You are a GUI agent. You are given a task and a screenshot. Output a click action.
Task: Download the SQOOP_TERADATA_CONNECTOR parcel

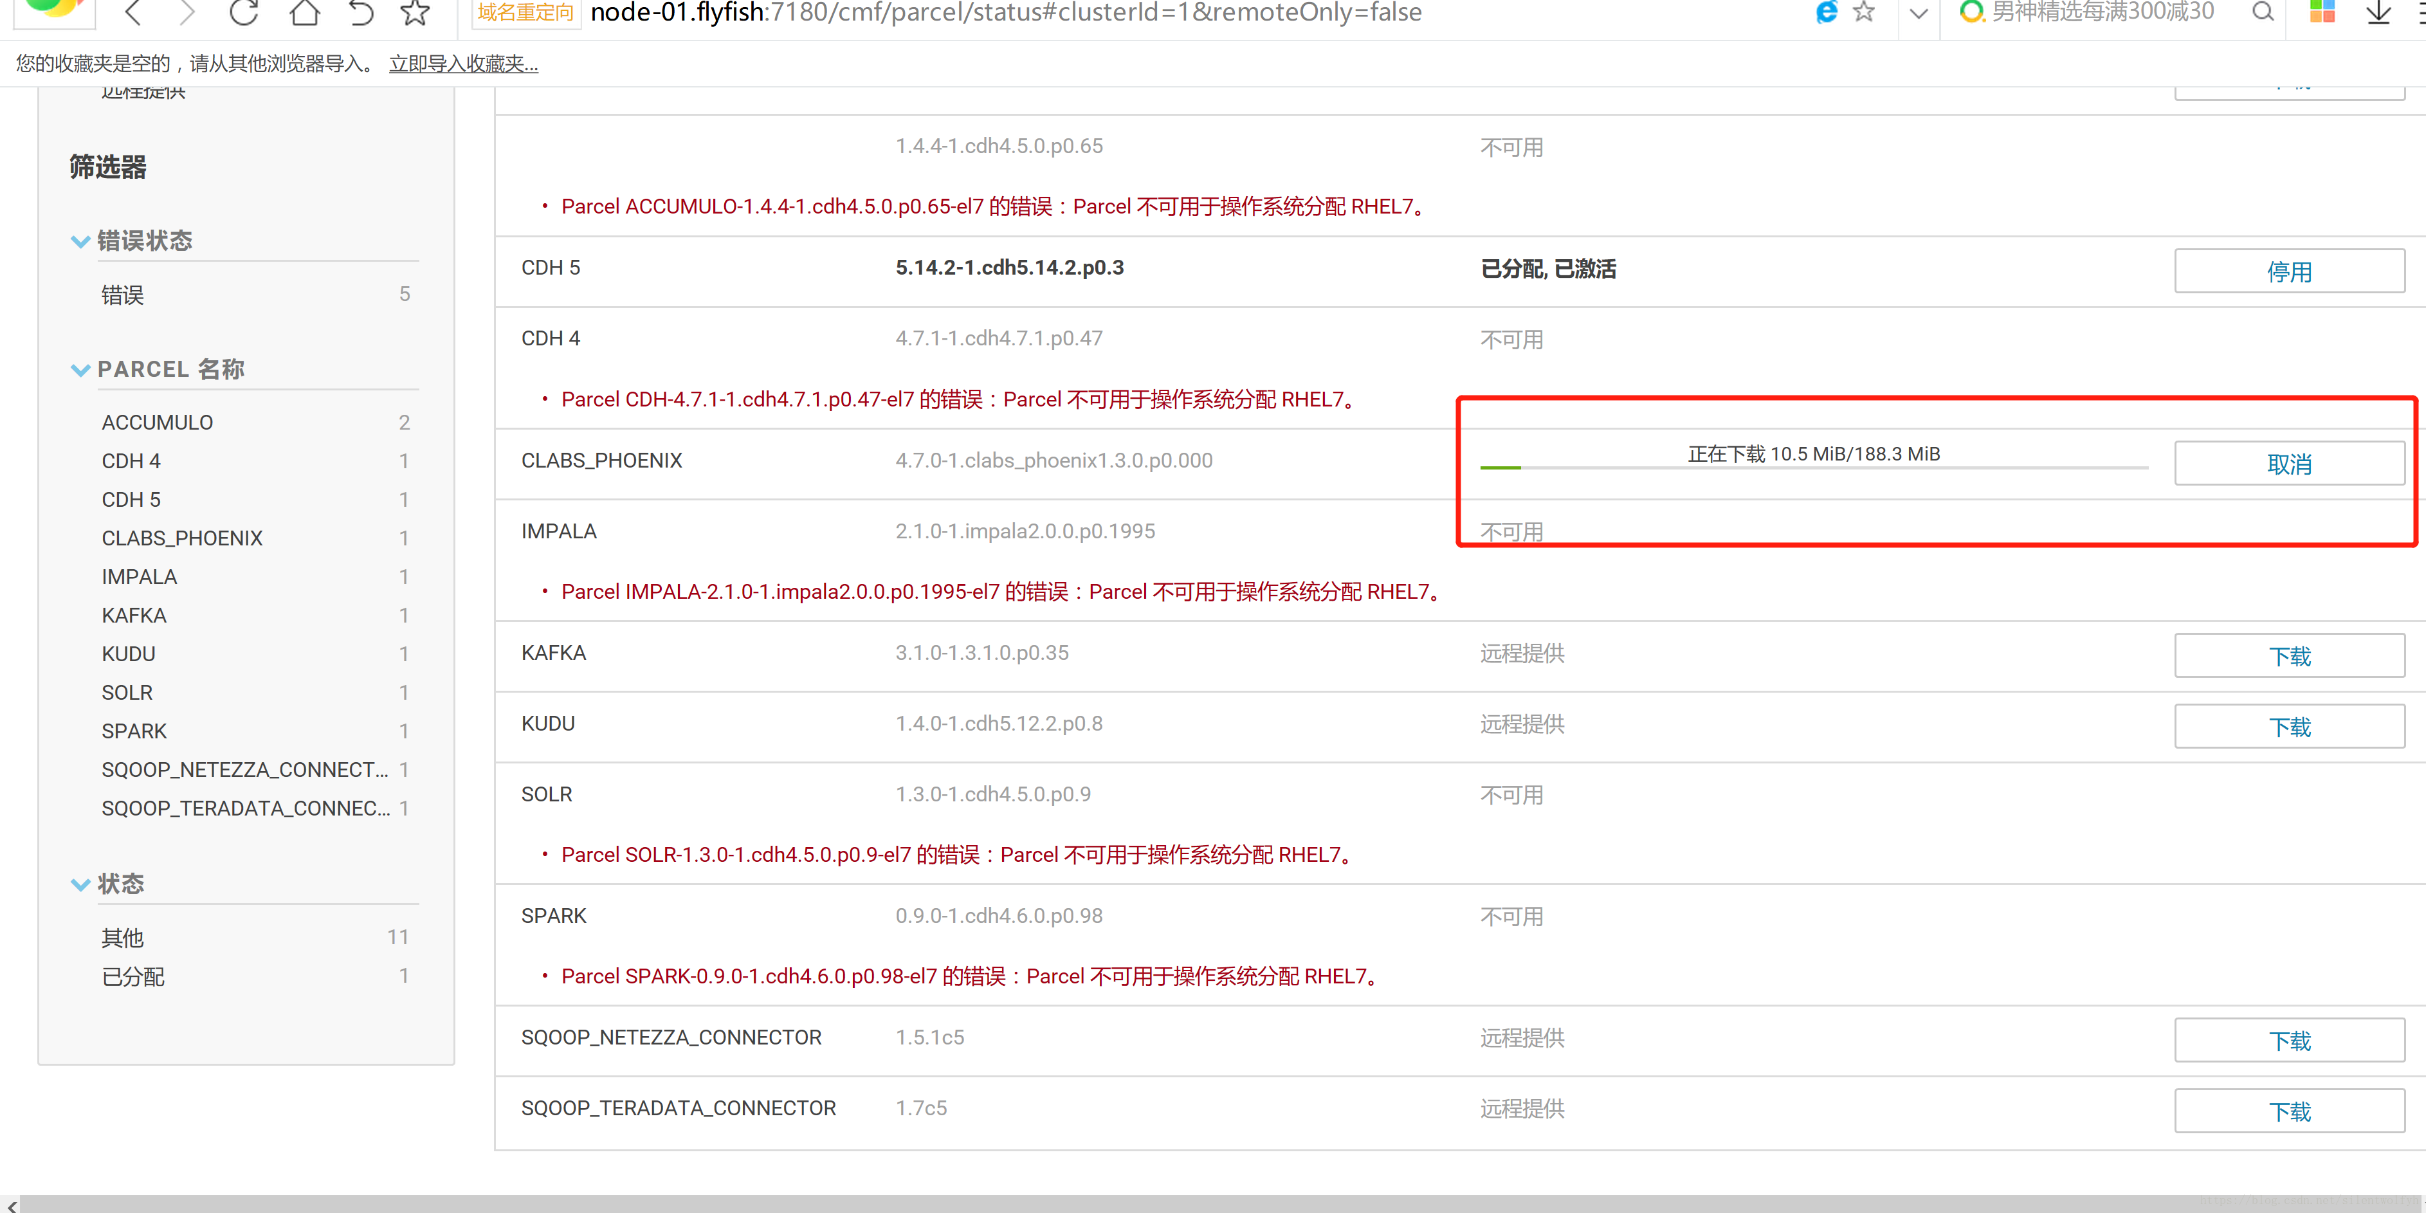click(2288, 1110)
